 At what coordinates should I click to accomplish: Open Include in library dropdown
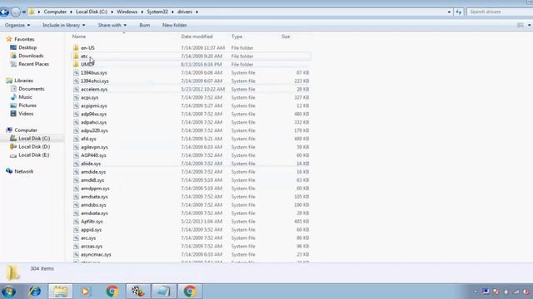64,25
